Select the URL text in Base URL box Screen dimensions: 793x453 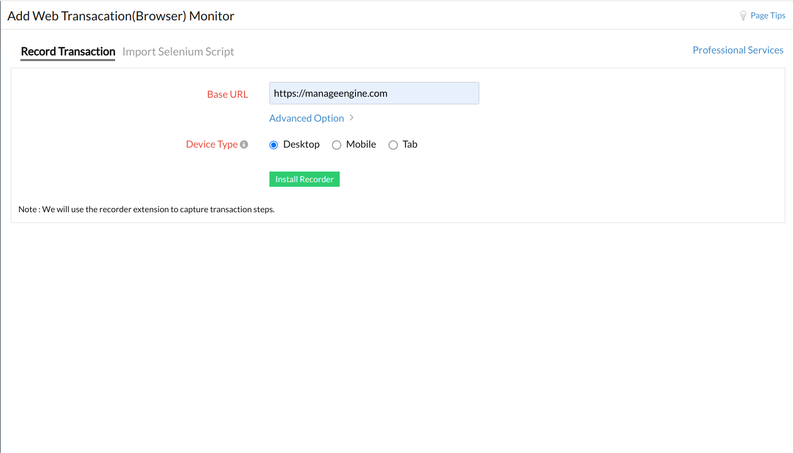(x=331, y=93)
